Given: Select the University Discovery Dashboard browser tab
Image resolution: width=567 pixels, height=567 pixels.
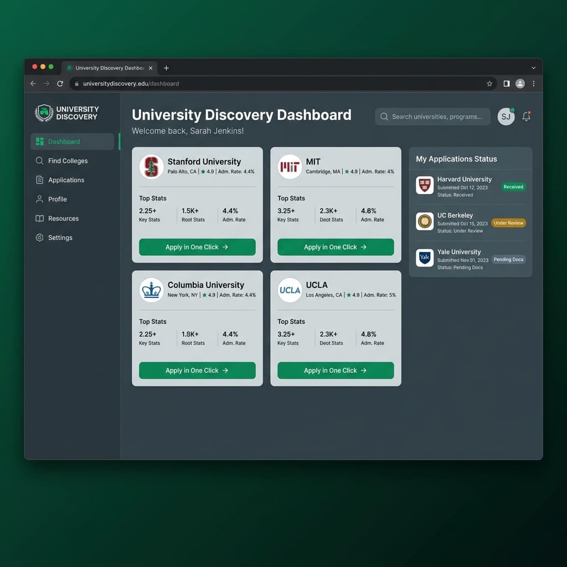Looking at the screenshot, I should pyautogui.click(x=109, y=68).
